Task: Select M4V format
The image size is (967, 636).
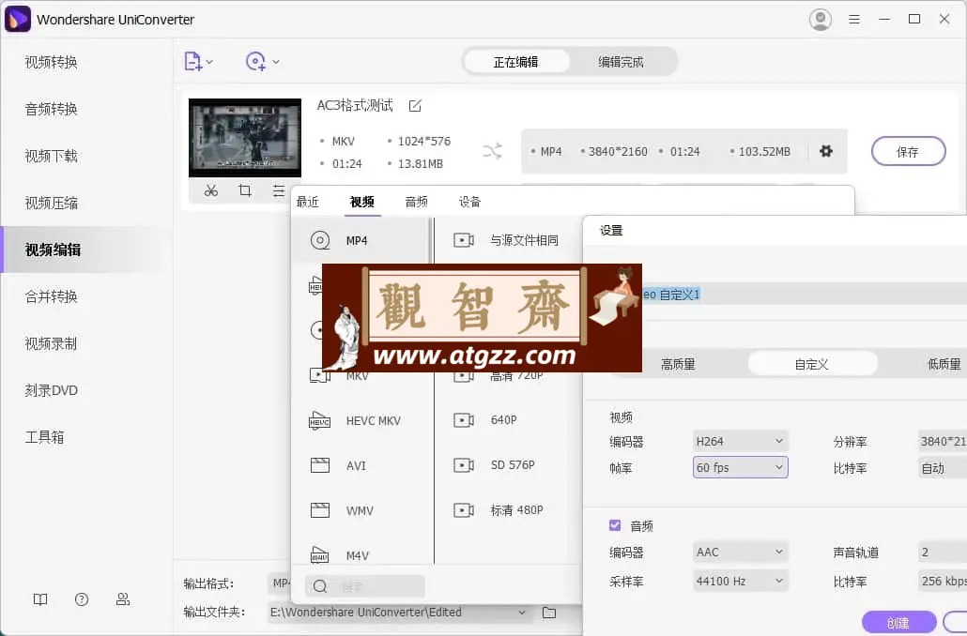Action: click(x=361, y=555)
